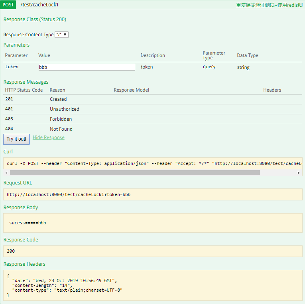The height and width of the screenshot is (304, 305).
Task: Click the token parameter name cell
Action: 12,67
